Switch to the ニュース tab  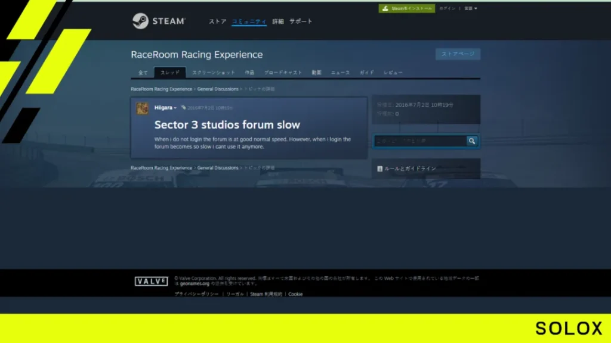coord(340,73)
